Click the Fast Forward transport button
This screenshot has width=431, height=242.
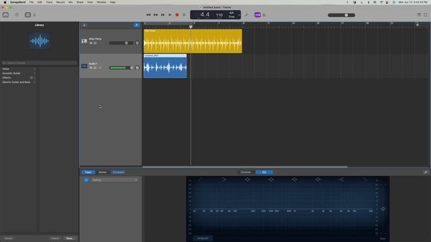tap(156, 15)
